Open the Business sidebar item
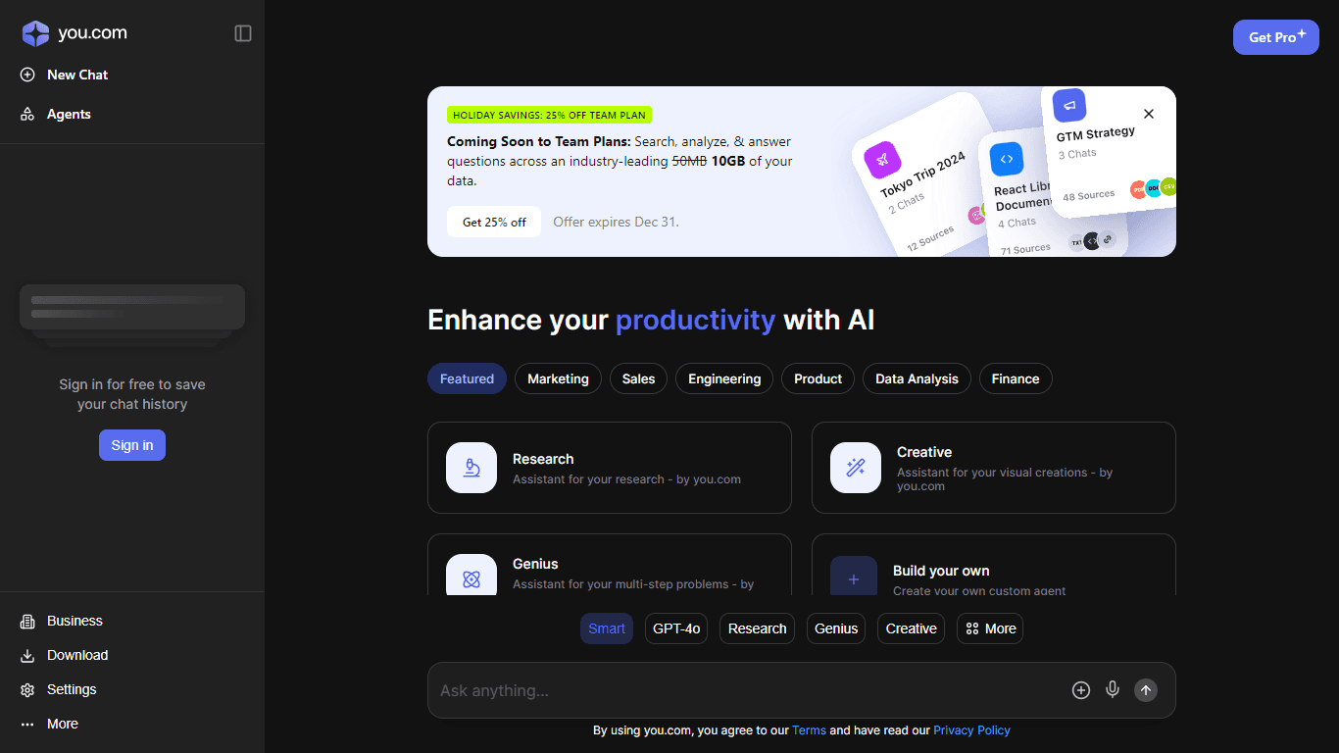Screen dimensions: 1339x753 tap(74, 622)
